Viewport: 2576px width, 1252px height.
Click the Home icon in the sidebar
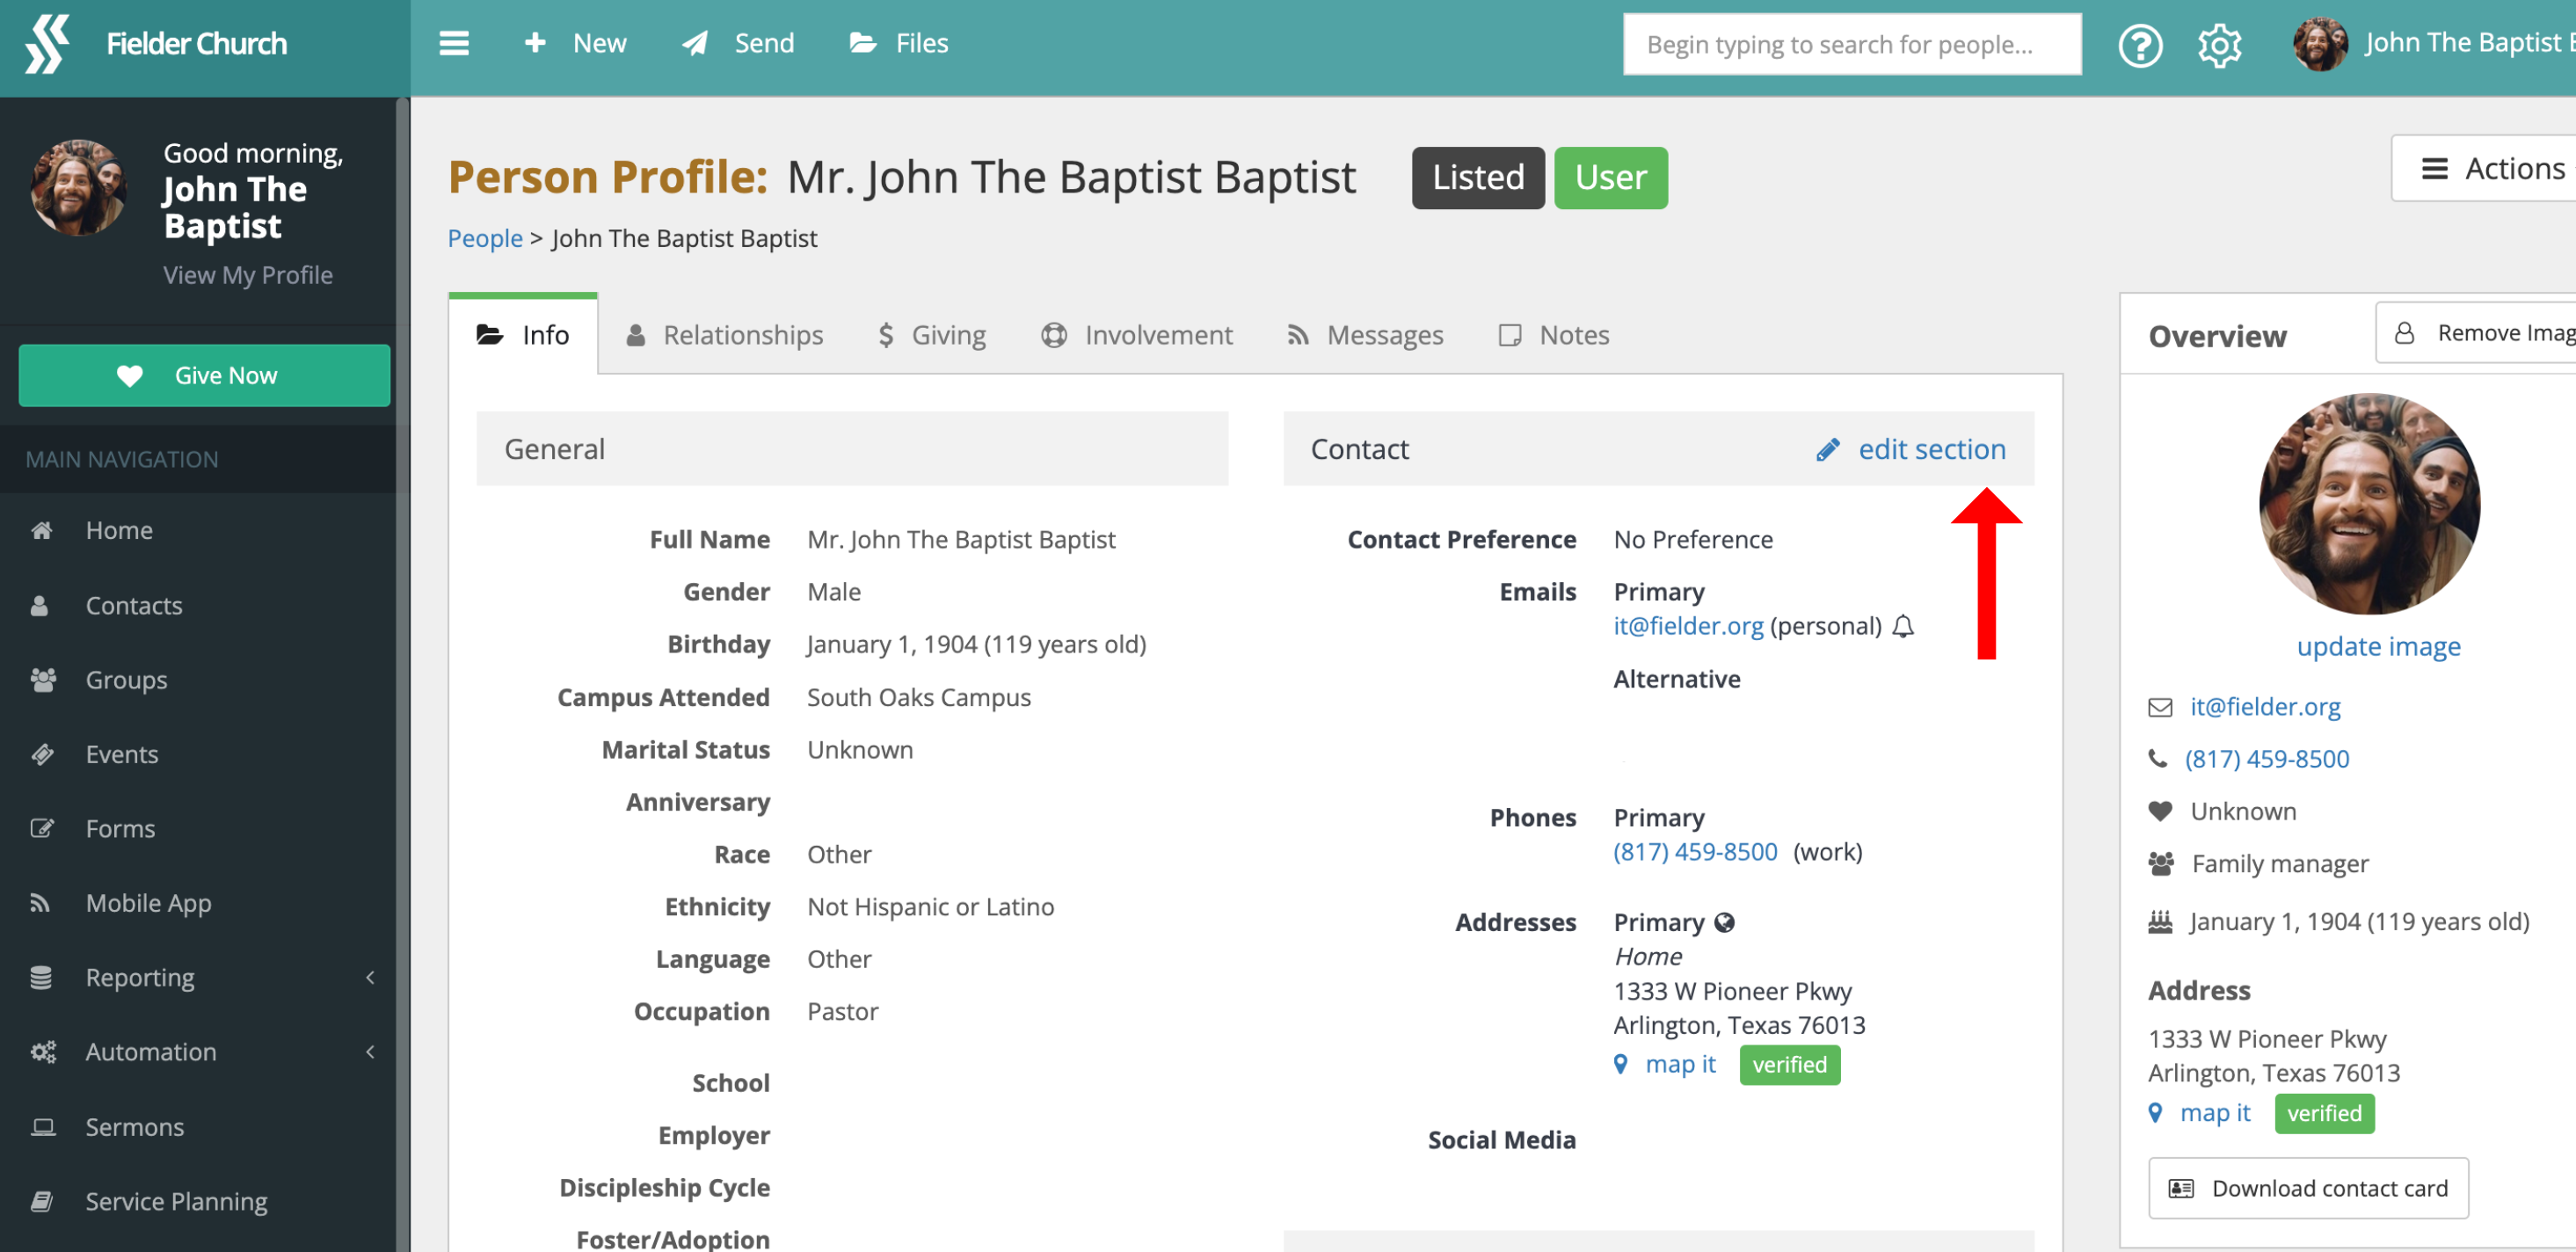pos(42,530)
